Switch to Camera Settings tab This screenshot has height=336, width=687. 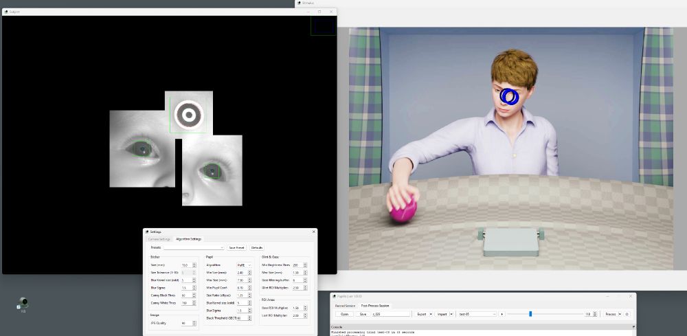pyautogui.click(x=159, y=239)
